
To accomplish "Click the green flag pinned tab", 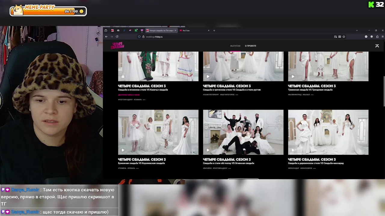I will (136, 30).
